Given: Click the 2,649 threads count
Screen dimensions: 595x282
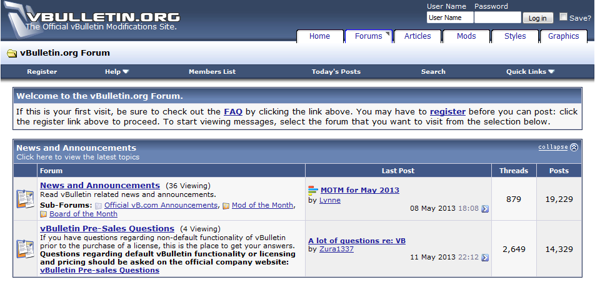Looking at the screenshot, I should [x=514, y=249].
